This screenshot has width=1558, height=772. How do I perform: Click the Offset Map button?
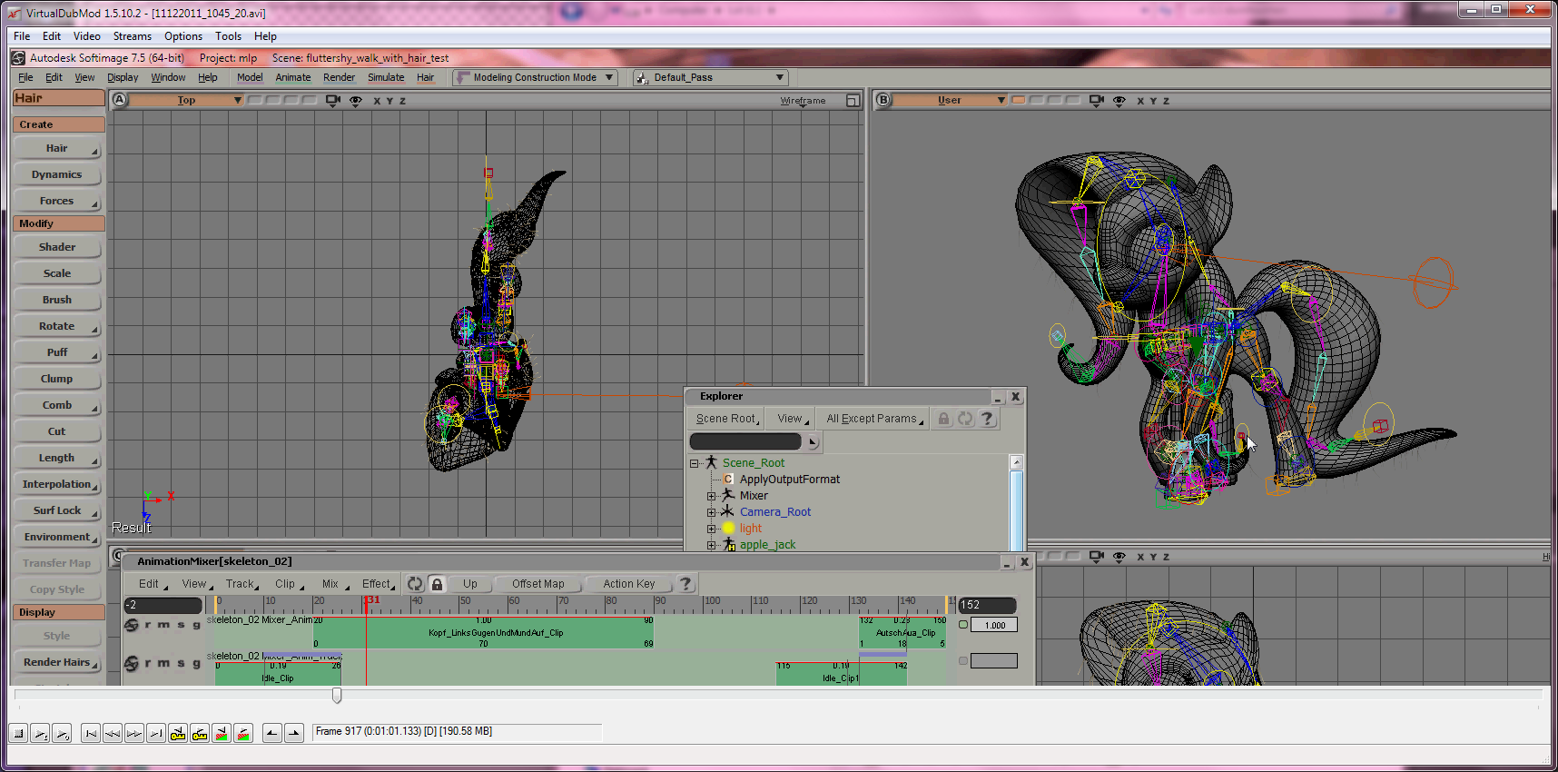coord(537,584)
